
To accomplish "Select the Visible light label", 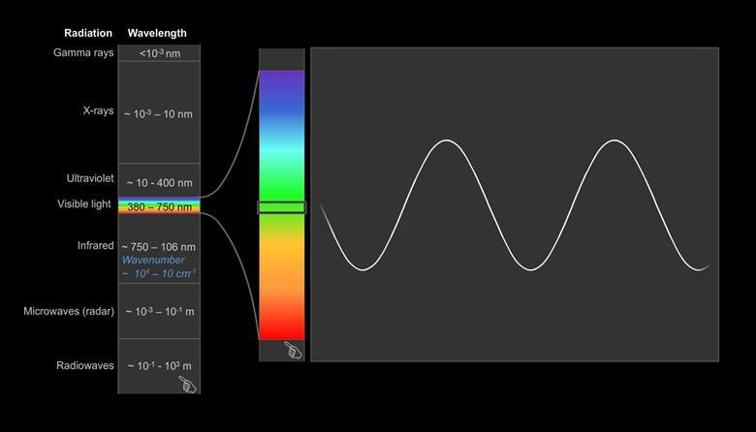I will coord(84,204).
